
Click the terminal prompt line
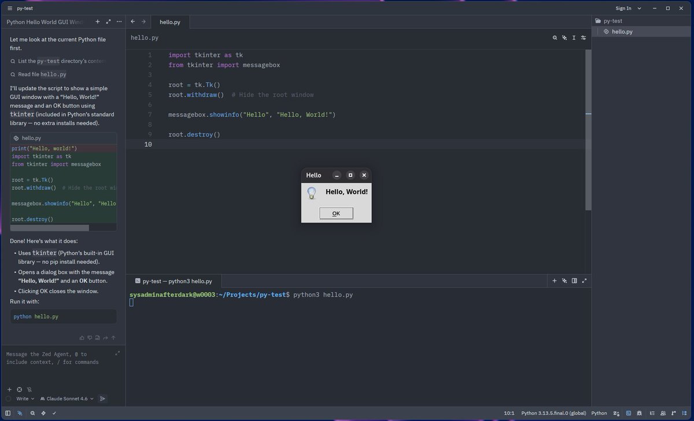[241, 295]
